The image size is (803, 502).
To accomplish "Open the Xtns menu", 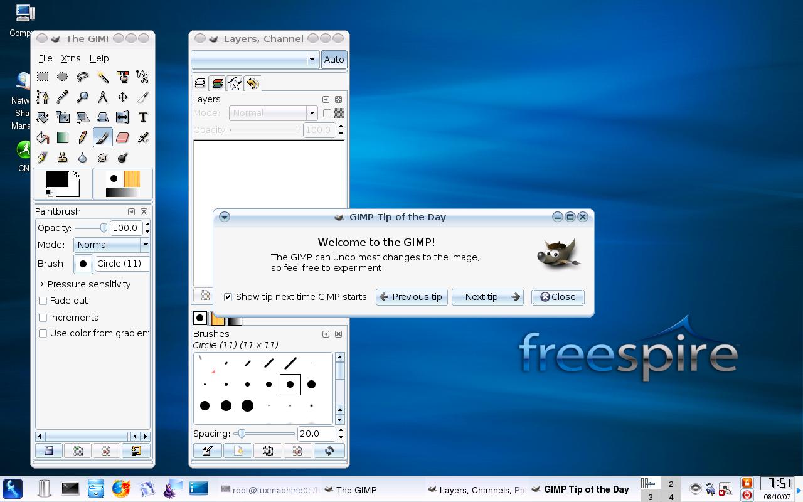I will coord(71,58).
